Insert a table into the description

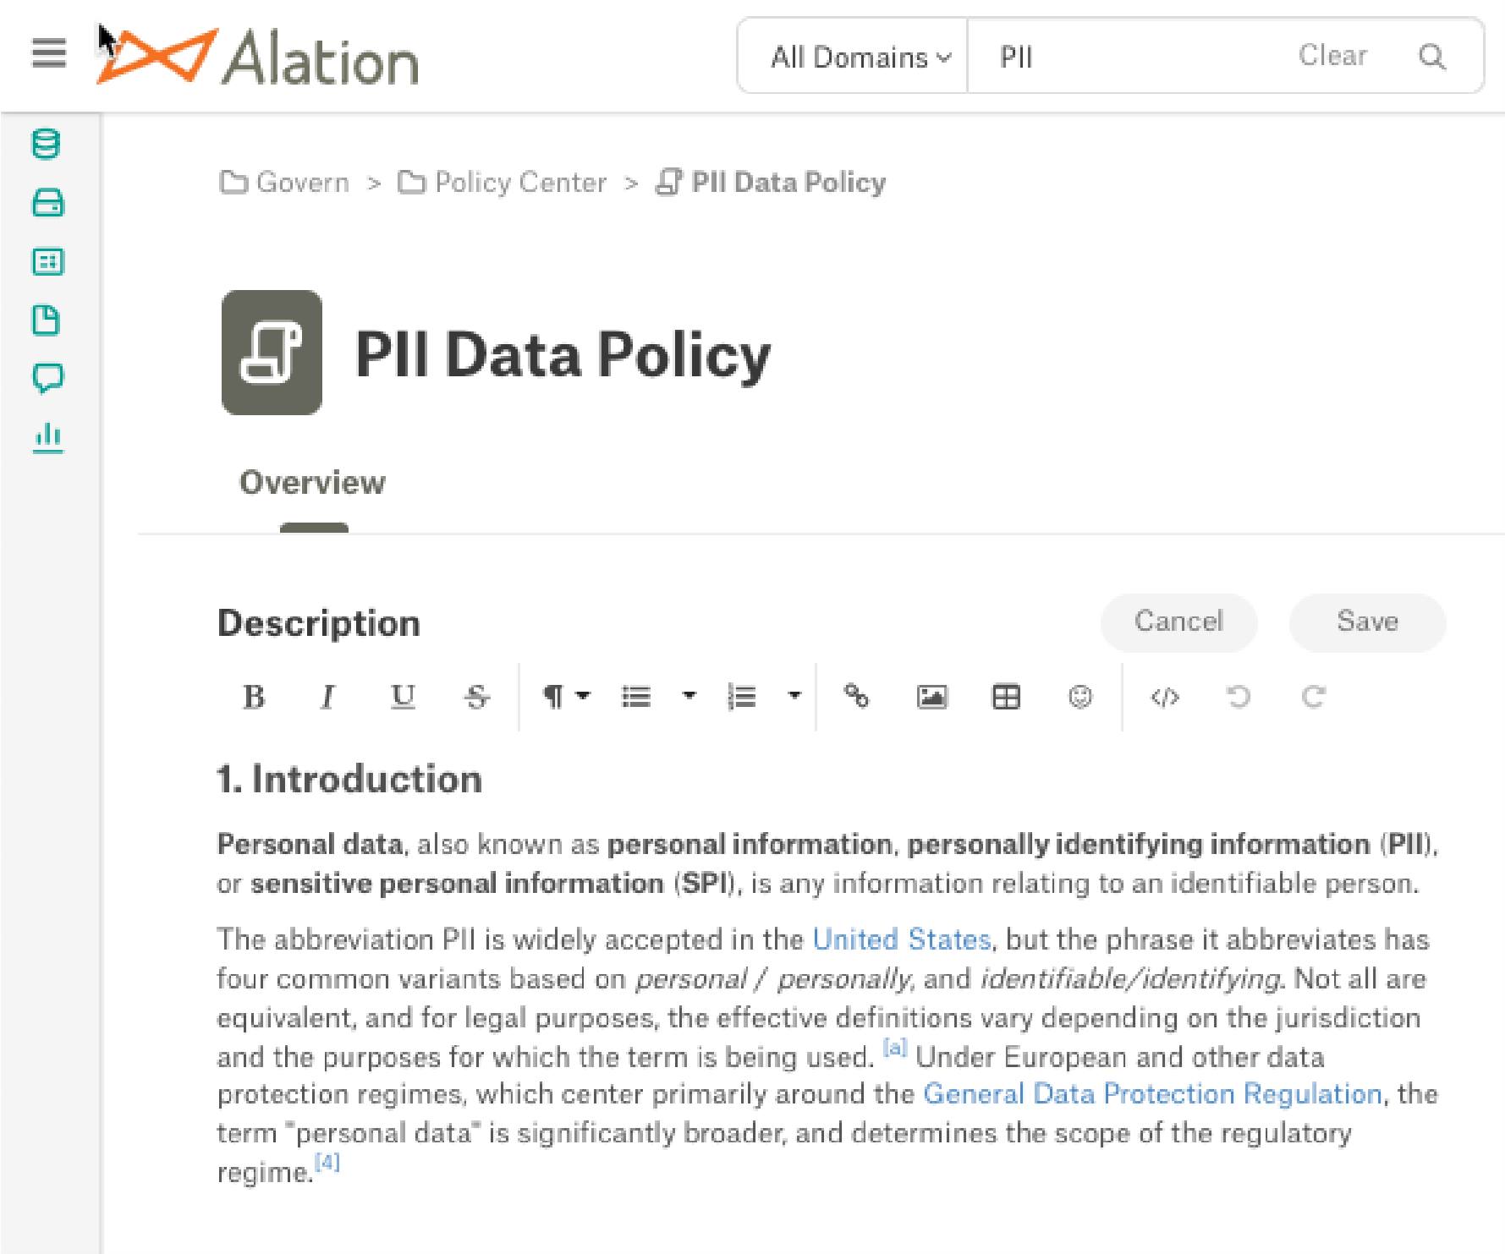[x=1006, y=697]
